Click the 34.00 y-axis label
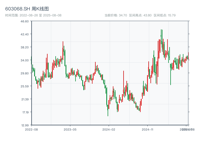 [25, 60]
